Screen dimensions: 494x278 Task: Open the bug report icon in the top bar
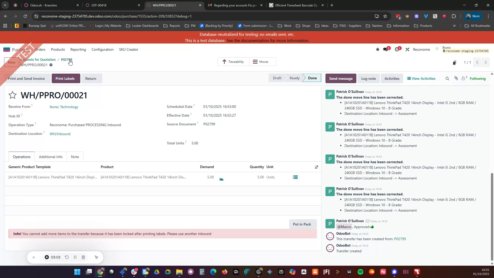[378, 49]
